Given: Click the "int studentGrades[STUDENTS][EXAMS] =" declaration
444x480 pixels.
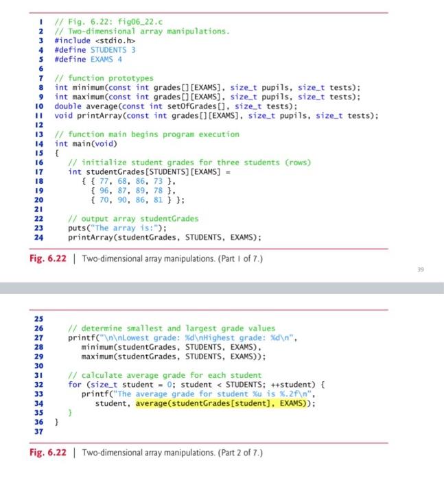Looking at the screenshot, I should [149, 171].
